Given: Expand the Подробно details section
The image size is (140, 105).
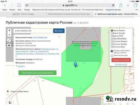Looking at the screenshot, I should click(21, 66).
